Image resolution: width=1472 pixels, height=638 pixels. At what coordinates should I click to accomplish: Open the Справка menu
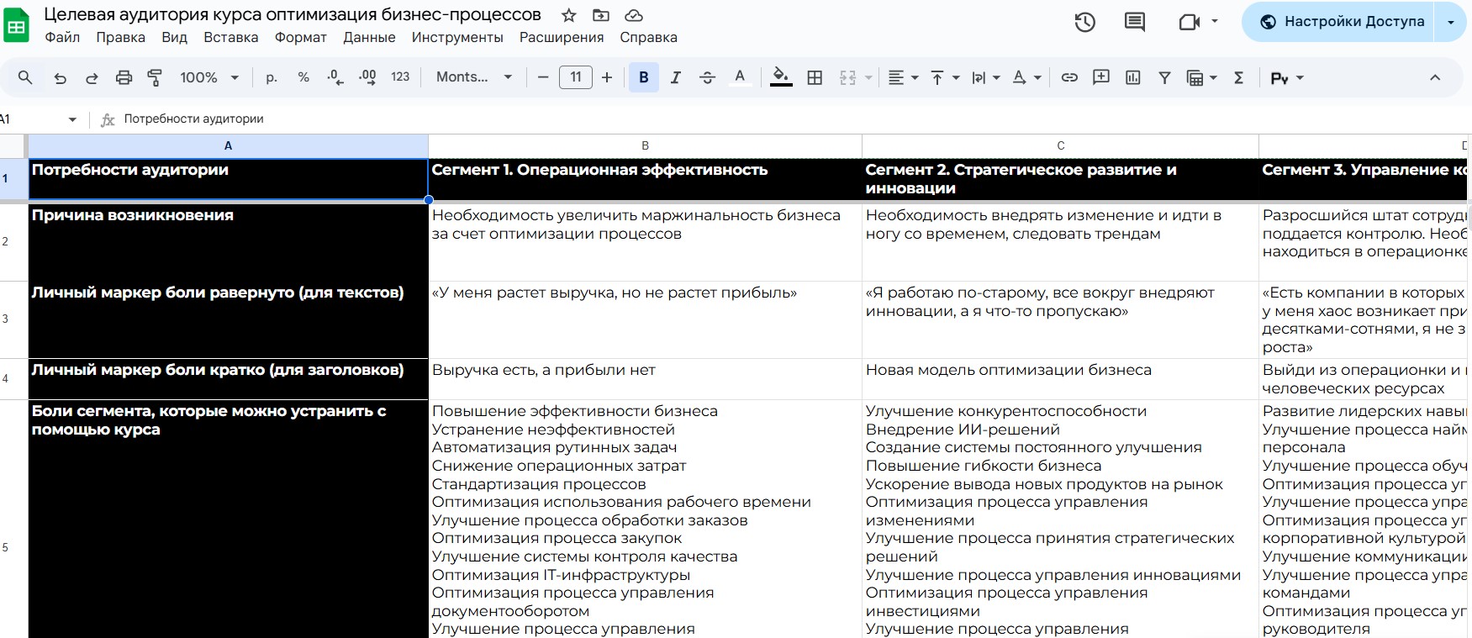[x=648, y=37]
